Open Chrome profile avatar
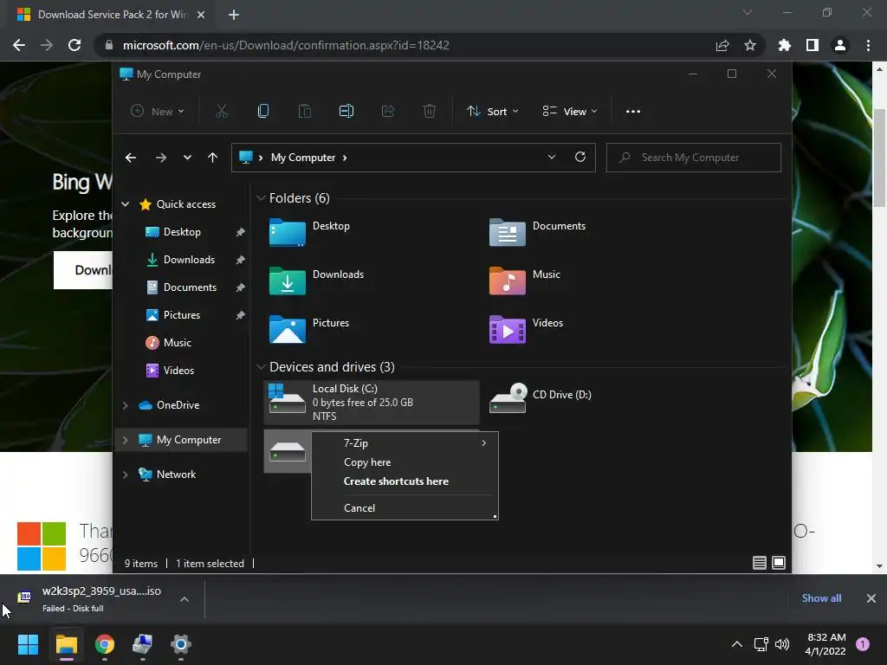Image resolution: width=887 pixels, height=665 pixels. pos(840,45)
